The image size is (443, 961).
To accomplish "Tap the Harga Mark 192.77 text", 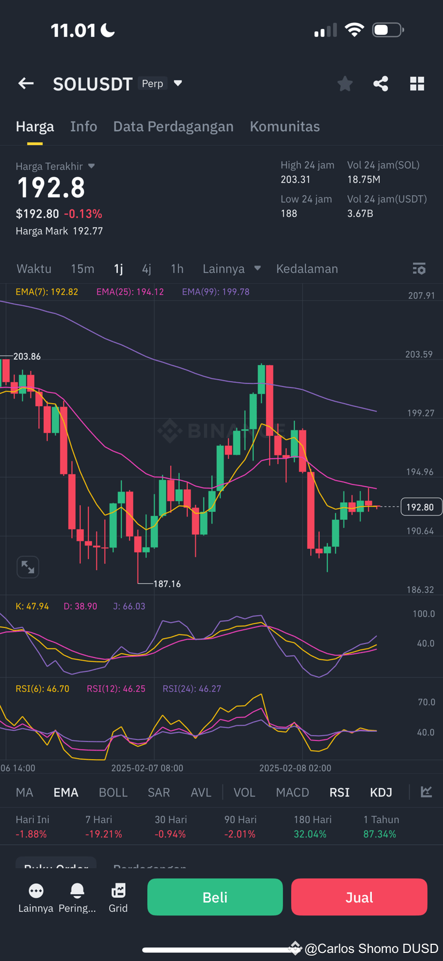I will 59,231.
